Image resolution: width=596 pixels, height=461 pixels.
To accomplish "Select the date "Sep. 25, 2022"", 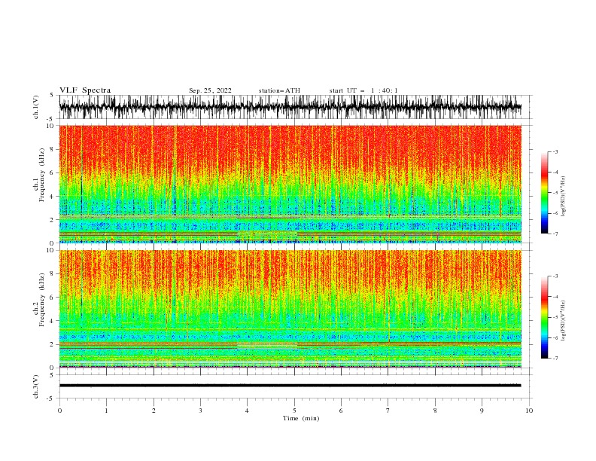I will [210, 90].
